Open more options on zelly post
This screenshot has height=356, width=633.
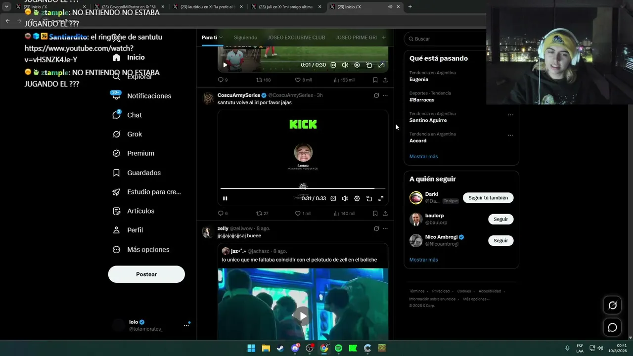coord(385,228)
